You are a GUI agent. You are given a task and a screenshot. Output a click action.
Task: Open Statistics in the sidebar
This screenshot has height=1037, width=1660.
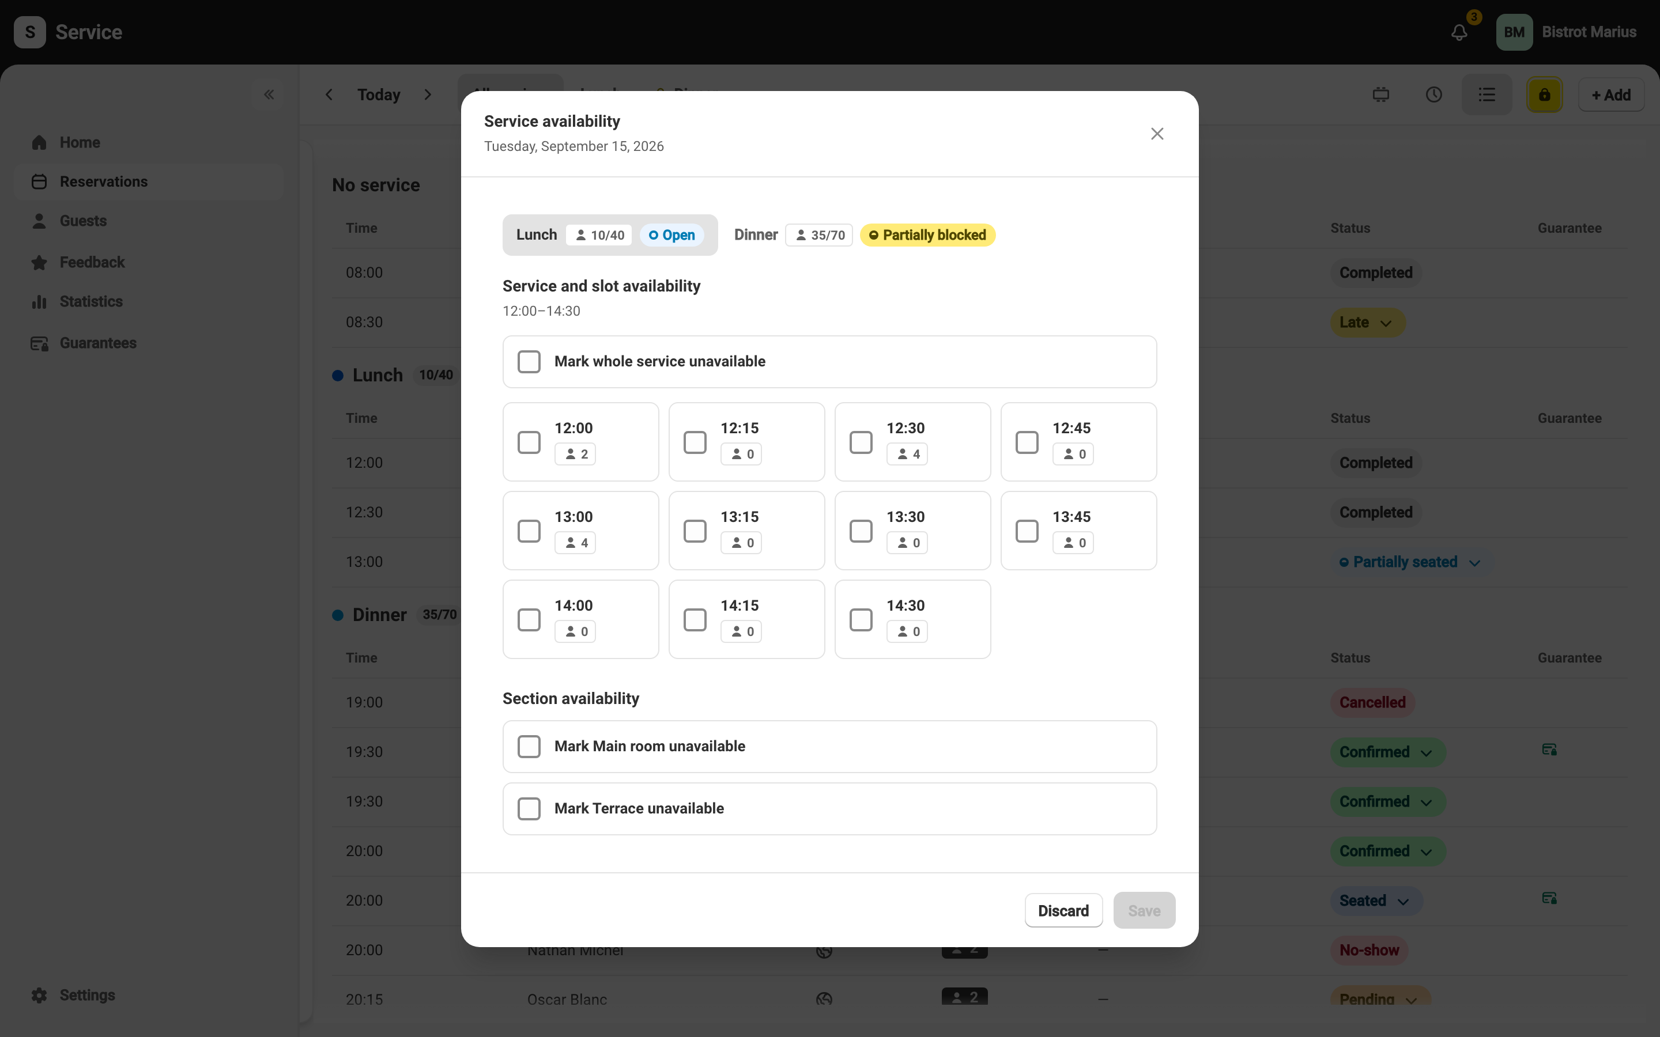[x=148, y=302]
